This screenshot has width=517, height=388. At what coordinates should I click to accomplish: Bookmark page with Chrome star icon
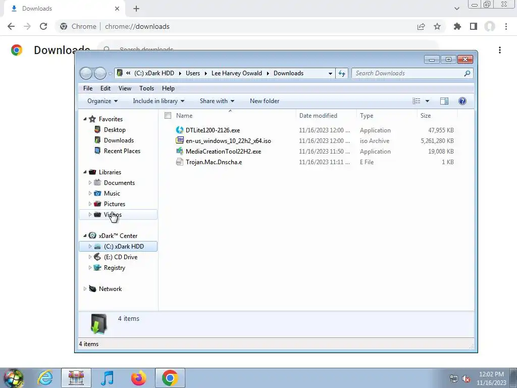point(437,26)
